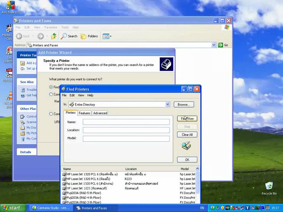
Task: Collapse the See Also panel header
Action: (27, 82)
